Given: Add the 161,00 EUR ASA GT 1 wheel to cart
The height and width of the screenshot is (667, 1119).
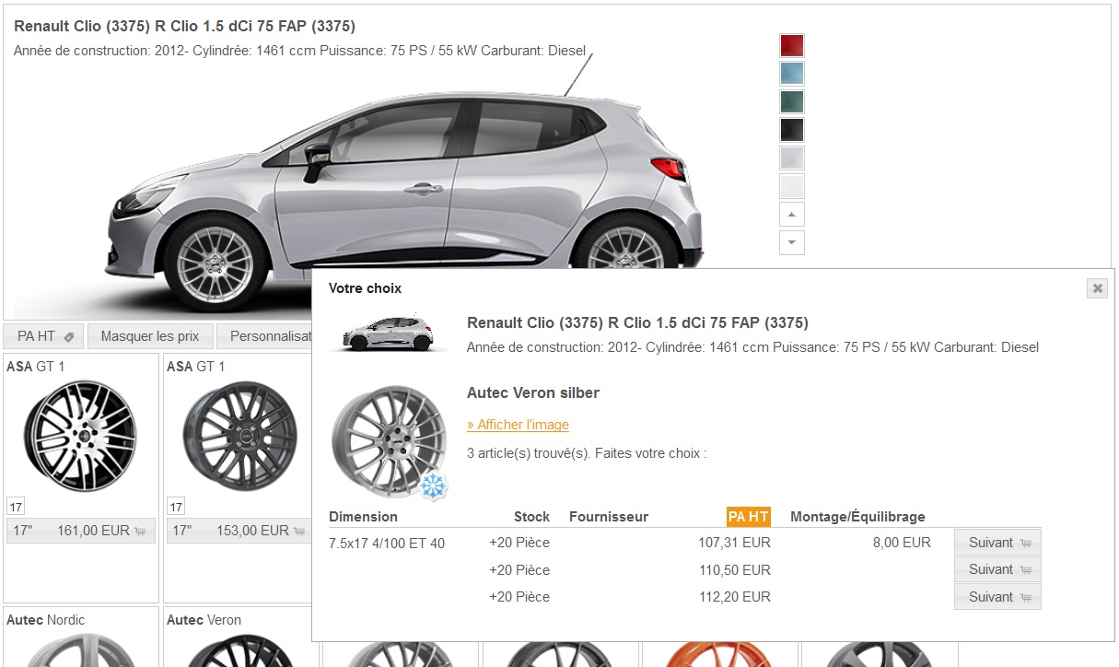Looking at the screenshot, I should [81, 531].
